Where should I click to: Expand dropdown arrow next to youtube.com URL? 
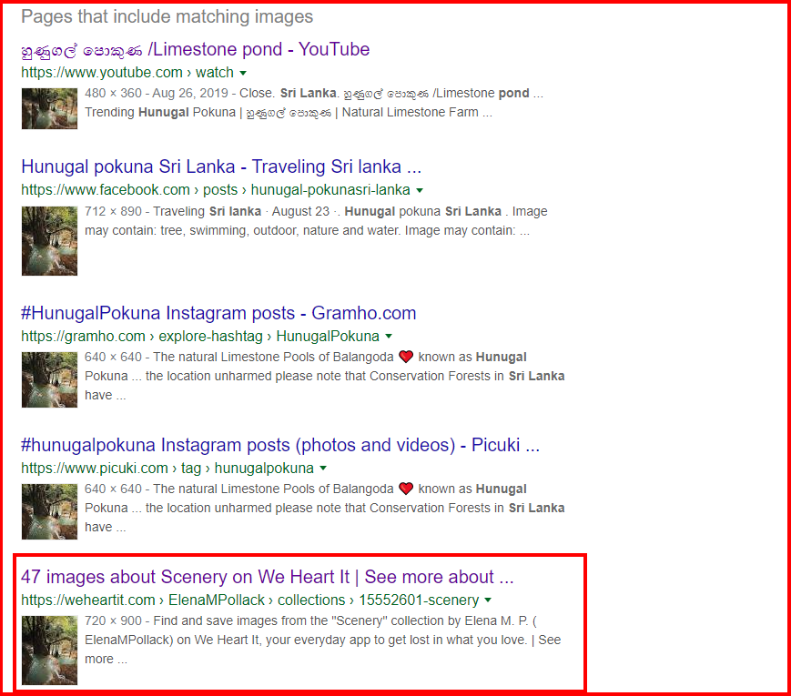(243, 73)
